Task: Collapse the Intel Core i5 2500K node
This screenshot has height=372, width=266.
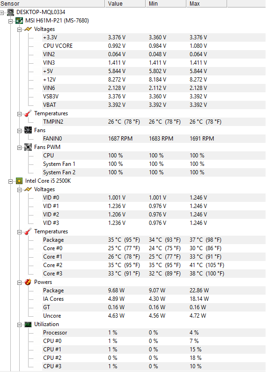Action: (10, 181)
